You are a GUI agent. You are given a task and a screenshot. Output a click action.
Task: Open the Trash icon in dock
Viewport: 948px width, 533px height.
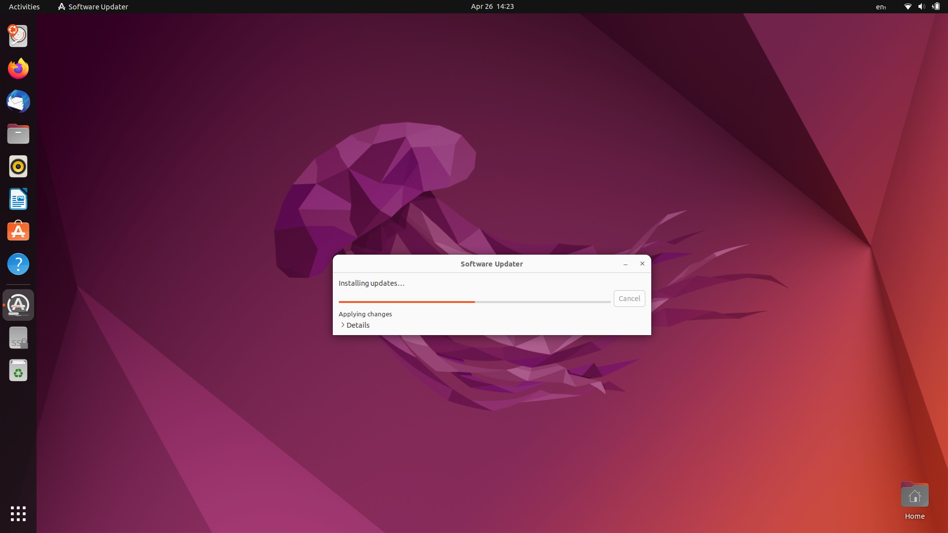[x=18, y=370]
